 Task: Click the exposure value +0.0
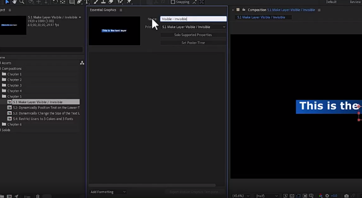point(334,196)
